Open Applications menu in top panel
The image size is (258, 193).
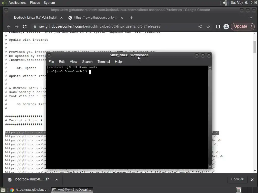[x=17, y=3]
